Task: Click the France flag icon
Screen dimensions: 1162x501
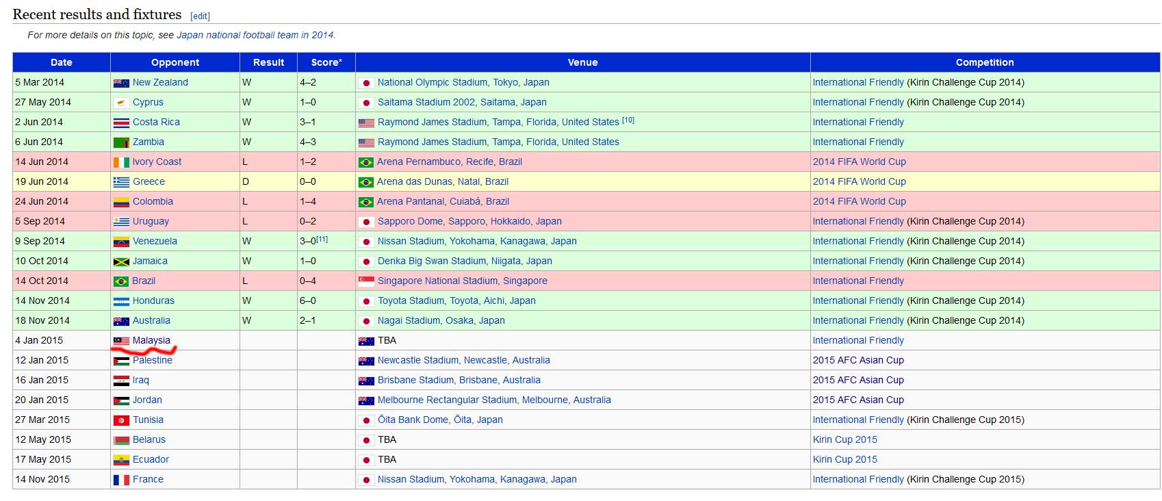Action: 121,480
